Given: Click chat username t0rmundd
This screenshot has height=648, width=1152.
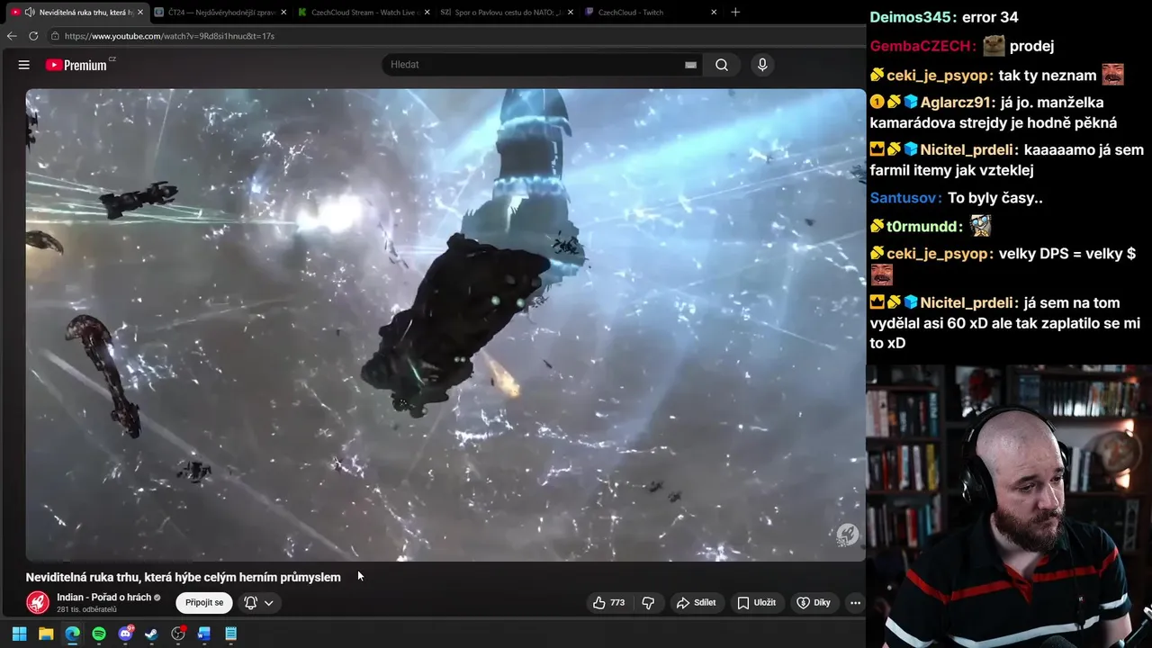Looking at the screenshot, I should click(x=924, y=227).
